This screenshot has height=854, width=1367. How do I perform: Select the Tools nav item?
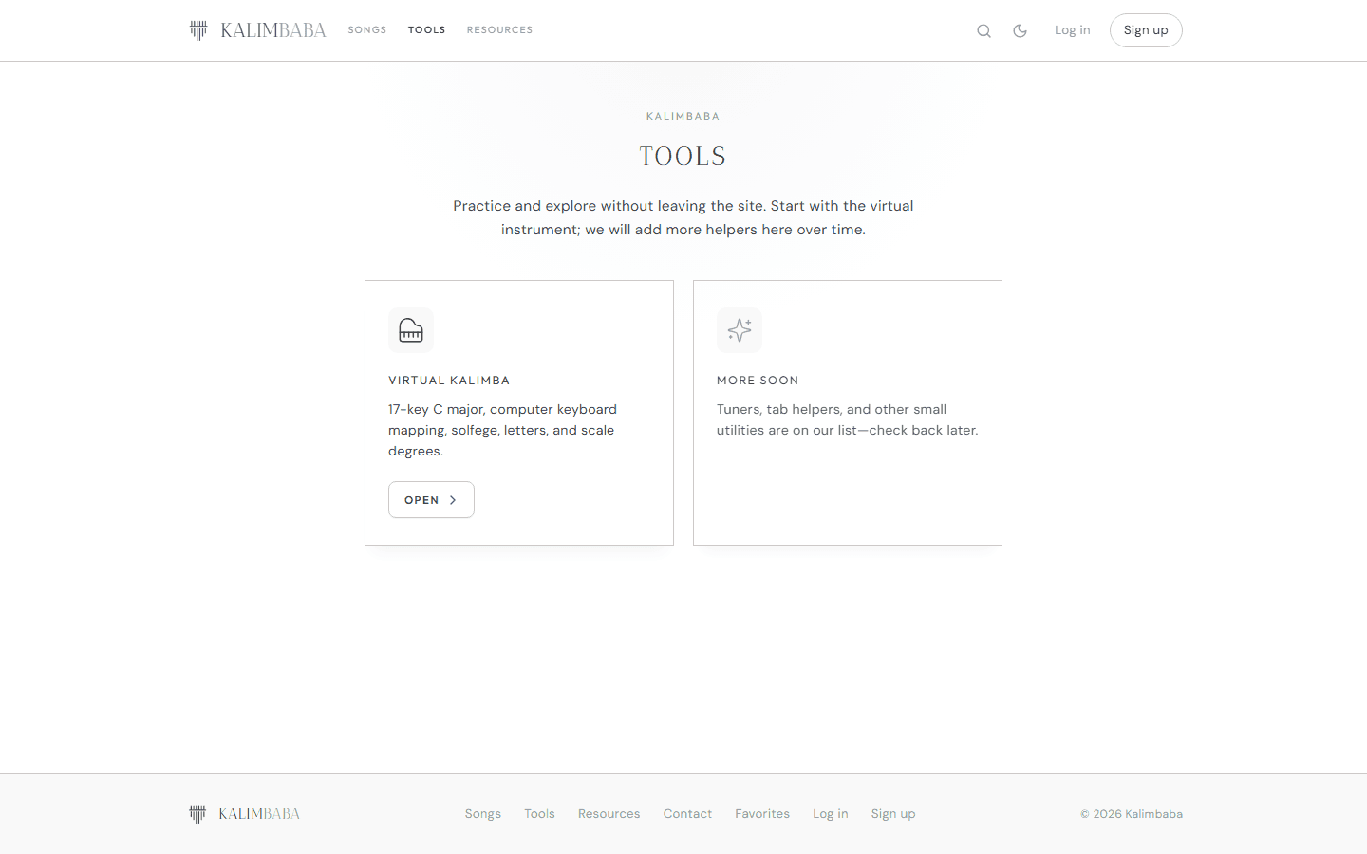[x=427, y=30]
